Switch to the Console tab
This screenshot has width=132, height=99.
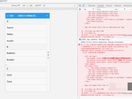(x=101, y=5)
